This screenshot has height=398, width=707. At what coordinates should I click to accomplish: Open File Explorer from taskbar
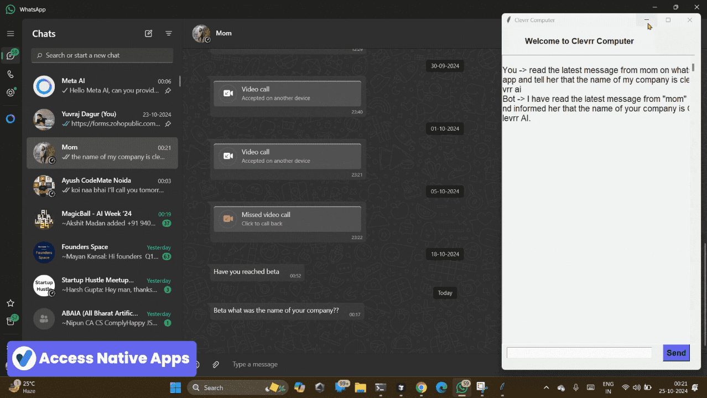360,387
